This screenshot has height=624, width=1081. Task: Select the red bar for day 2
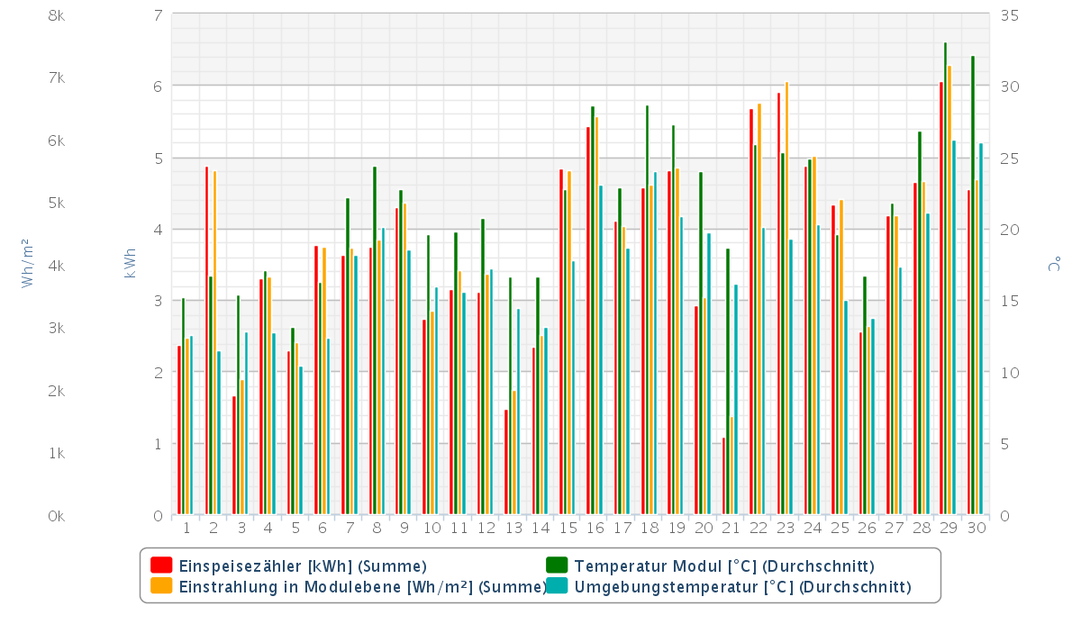click(206, 340)
